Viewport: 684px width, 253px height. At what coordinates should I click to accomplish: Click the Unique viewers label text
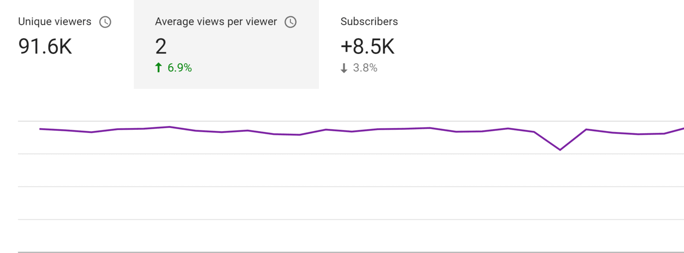pos(54,21)
